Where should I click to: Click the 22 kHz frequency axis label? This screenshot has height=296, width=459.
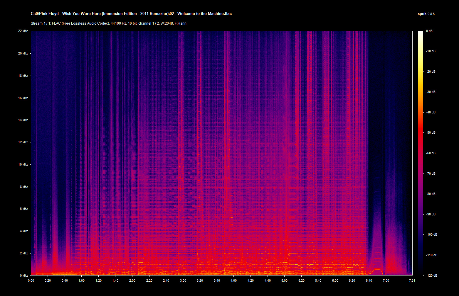23,31
